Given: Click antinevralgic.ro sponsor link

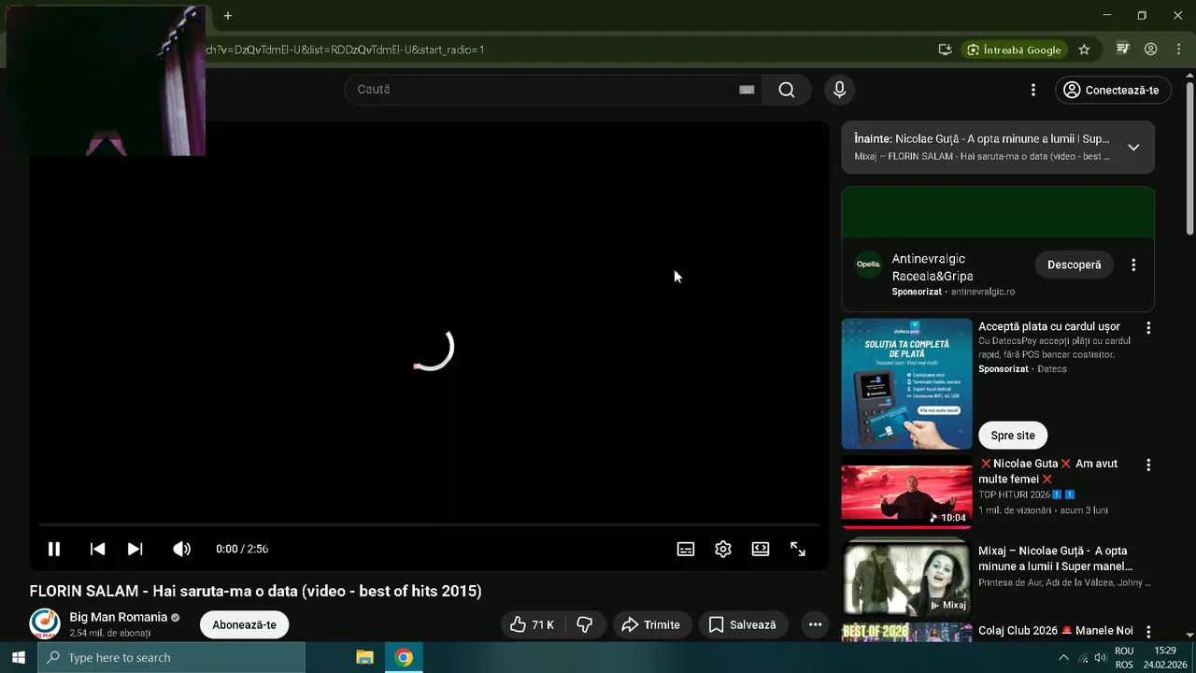Looking at the screenshot, I should (983, 292).
